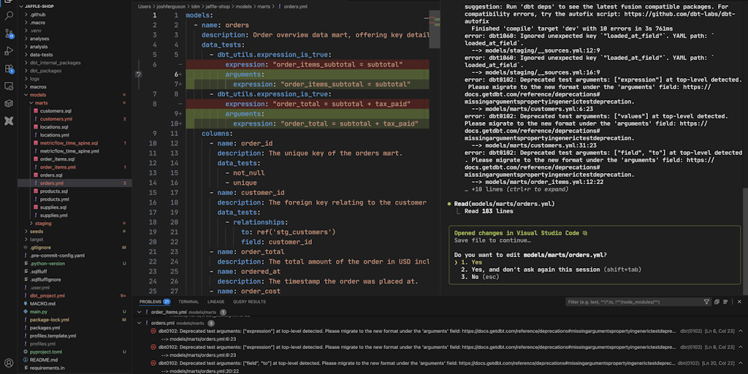Toggle view as table icon in Problems panel

tap(725, 302)
